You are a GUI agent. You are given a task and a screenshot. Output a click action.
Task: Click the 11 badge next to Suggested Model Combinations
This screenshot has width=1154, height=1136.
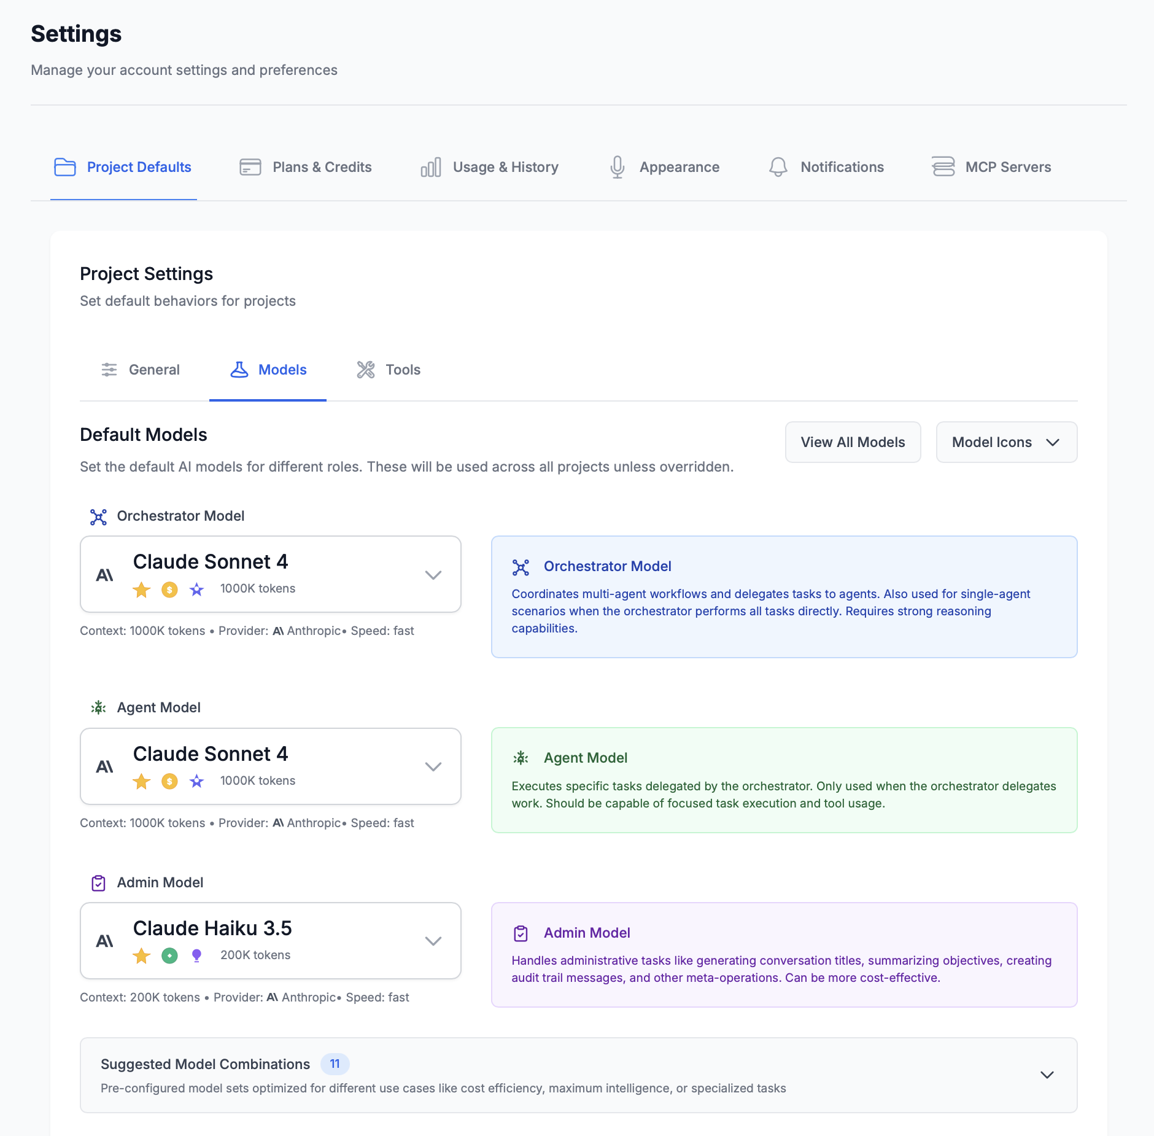point(335,1064)
